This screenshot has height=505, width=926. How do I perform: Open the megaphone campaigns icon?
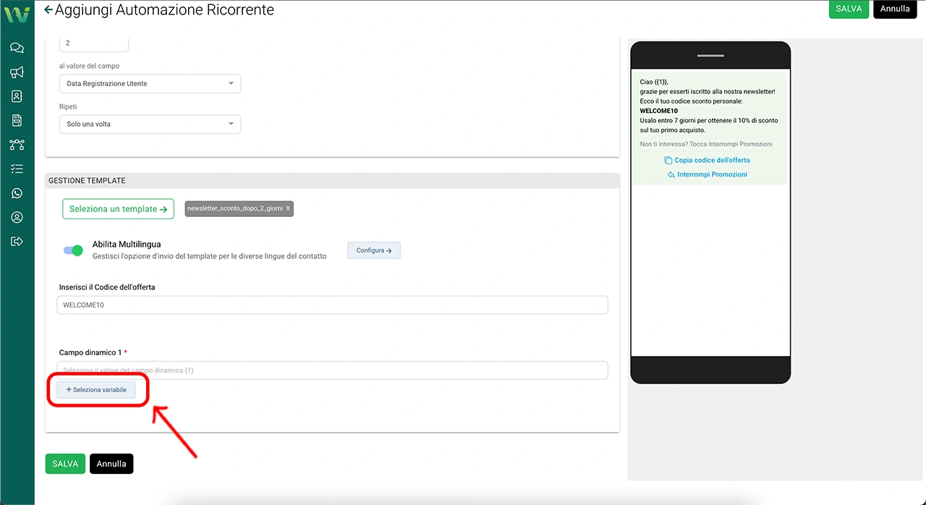(x=17, y=72)
